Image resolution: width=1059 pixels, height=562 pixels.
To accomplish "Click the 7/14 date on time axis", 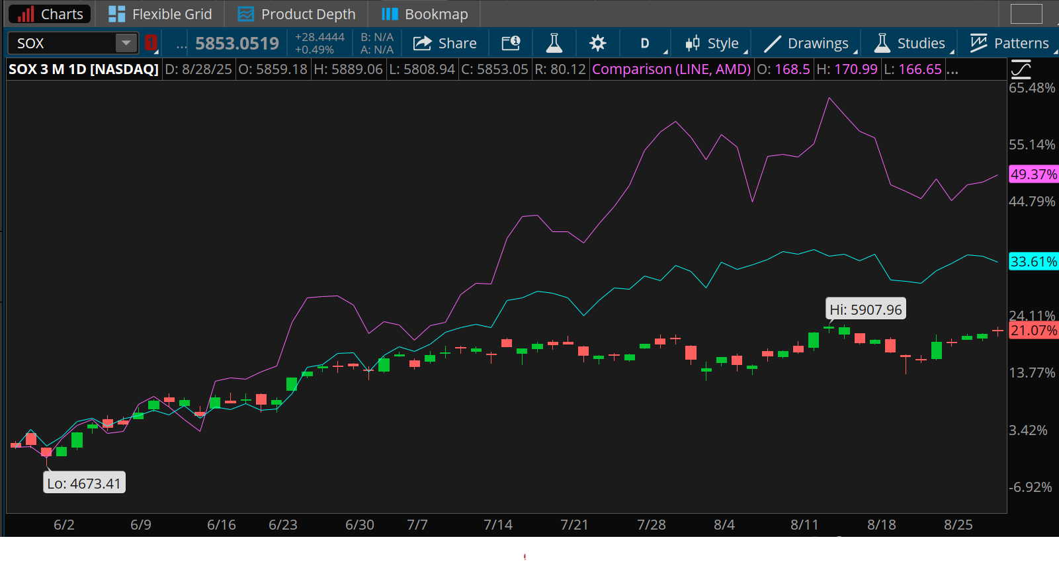I will (x=498, y=525).
